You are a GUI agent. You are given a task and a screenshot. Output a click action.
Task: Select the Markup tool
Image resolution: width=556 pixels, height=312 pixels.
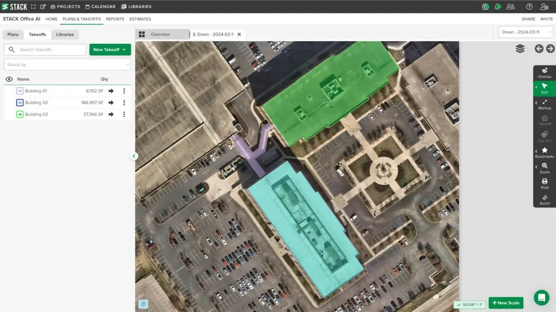[x=545, y=104]
